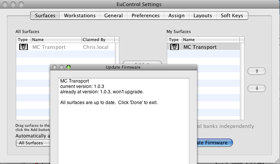Click the green zoom button of Update Firmware
The height and width of the screenshot is (164, 280).
pos(69,67)
